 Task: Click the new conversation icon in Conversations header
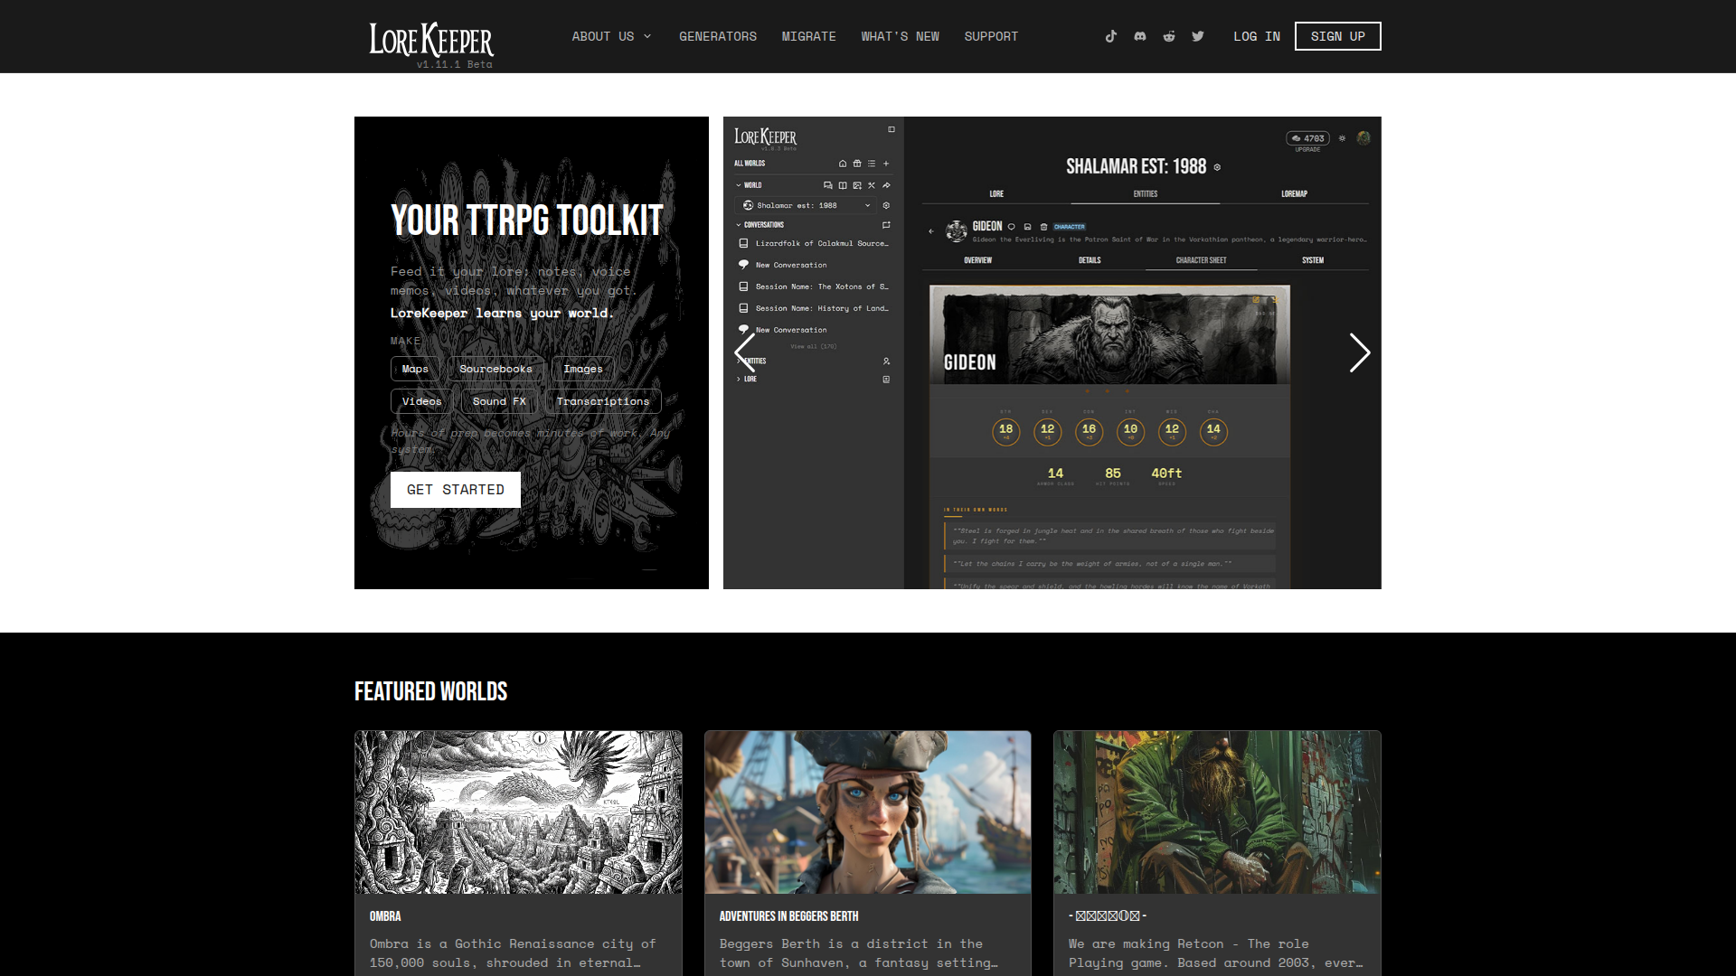(x=886, y=225)
